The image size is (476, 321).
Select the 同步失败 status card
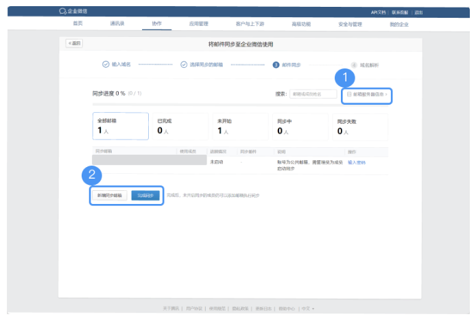pyautogui.click(x=360, y=126)
